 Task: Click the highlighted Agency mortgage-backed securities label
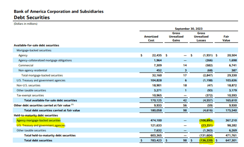point(39,120)
